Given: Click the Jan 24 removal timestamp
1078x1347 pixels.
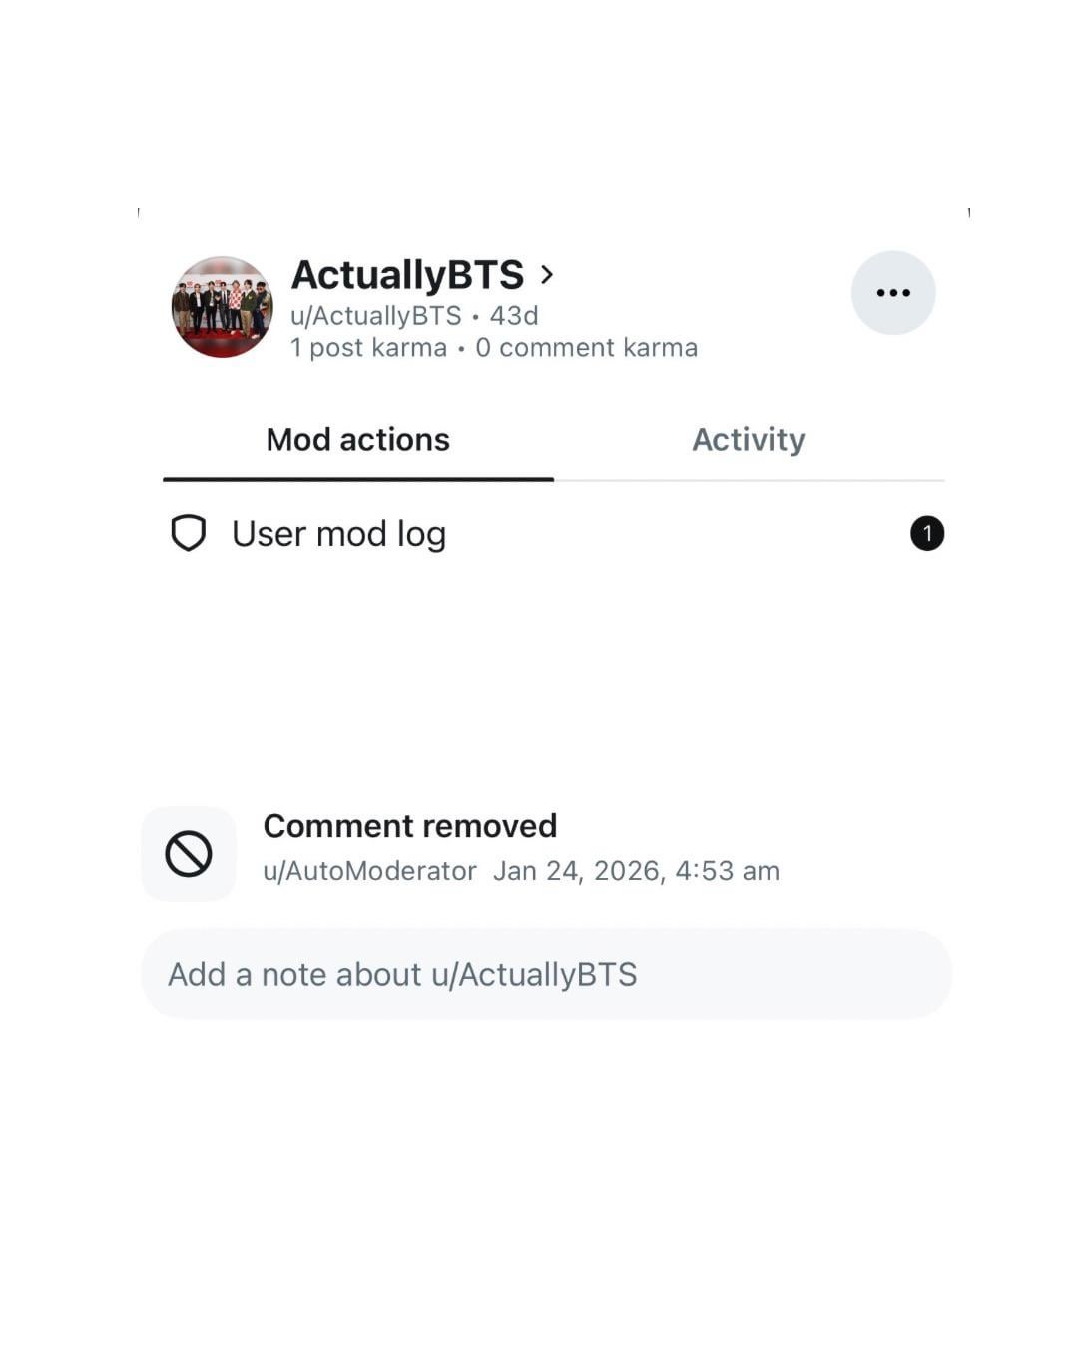Looking at the screenshot, I should [636, 870].
